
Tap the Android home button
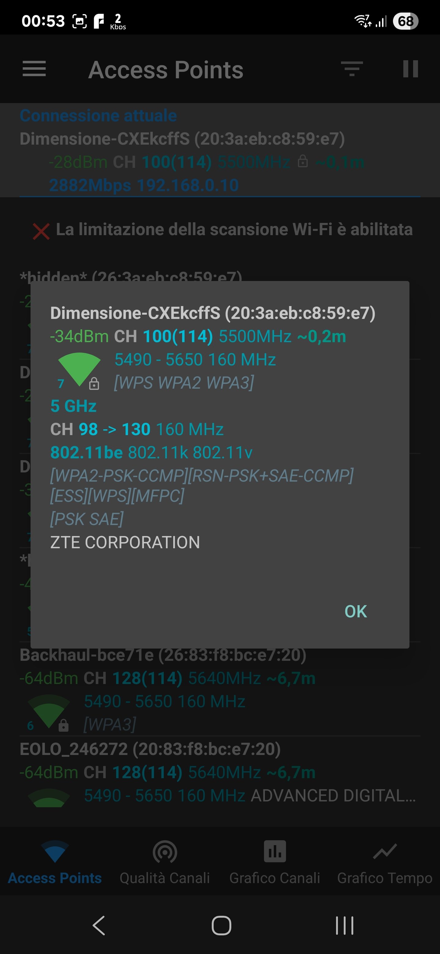pyautogui.click(x=221, y=926)
